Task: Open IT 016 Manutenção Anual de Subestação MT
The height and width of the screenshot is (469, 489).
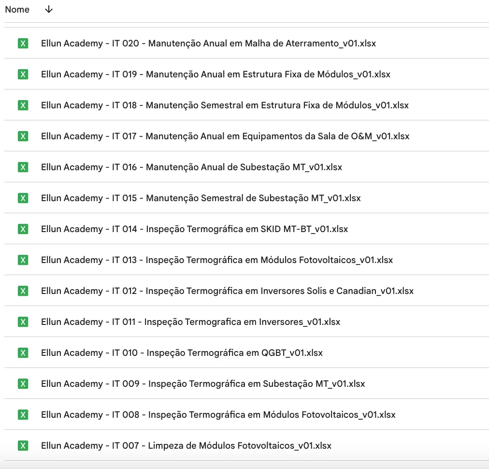Action: click(191, 167)
